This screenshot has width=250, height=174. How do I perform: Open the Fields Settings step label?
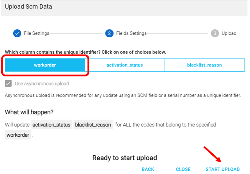tap(131, 33)
